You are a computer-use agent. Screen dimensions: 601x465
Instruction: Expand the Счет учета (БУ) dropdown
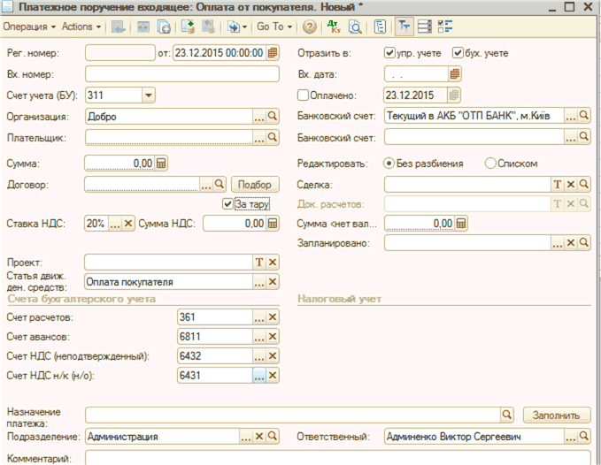pyautogui.click(x=148, y=95)
